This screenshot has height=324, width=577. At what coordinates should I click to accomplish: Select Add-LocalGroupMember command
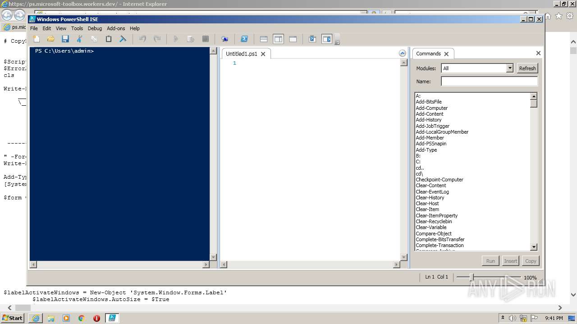pyautogui.click(x=442, y=132)
